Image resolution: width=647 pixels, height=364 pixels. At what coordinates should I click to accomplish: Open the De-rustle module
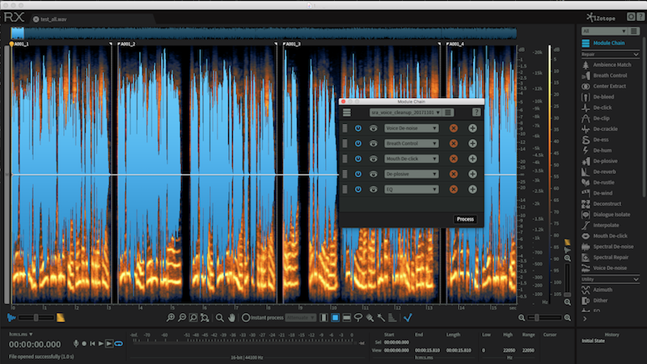[x=598, y=183]
